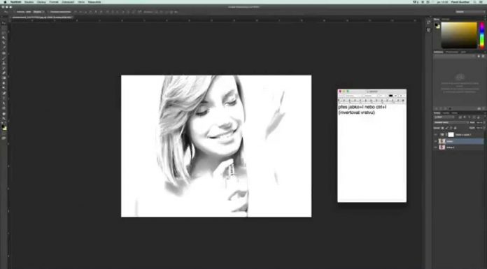
Task: Select the Zoom tool
Action: click(3, 119)
